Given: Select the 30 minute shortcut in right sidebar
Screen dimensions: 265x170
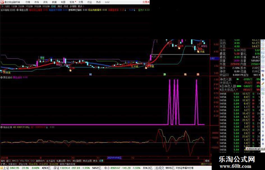Looking at the screenshot, I should pos(263,110).
